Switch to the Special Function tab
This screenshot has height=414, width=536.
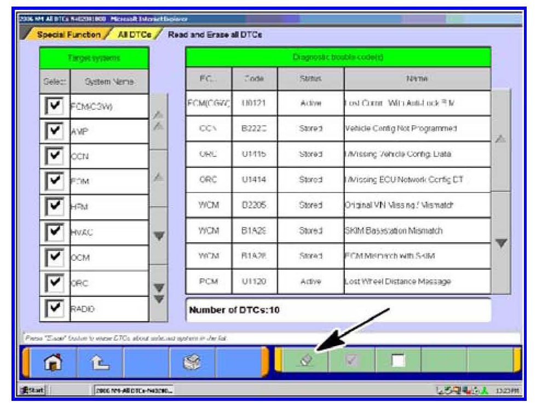coord(68,35)
